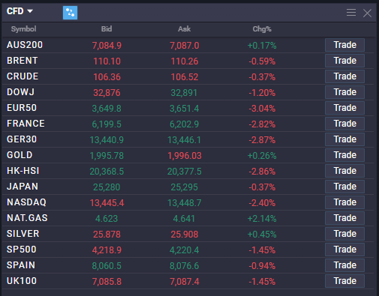This screenshot has height=296, width=379.
Task: Click EUR50 ask price 3,651.4
Action: pos(185,109)
